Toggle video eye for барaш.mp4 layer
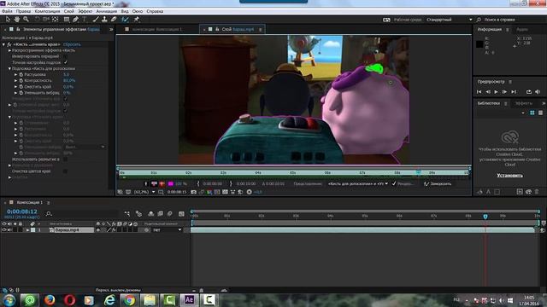This screenshot has width=547, height=307. [4, 229]
